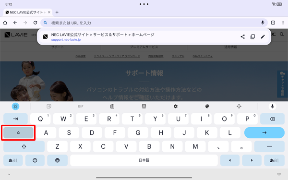Tap the left あa1 input mode key
Viewport: 288px width, 180px height.
pyautogui.click(x=13, y=160)
